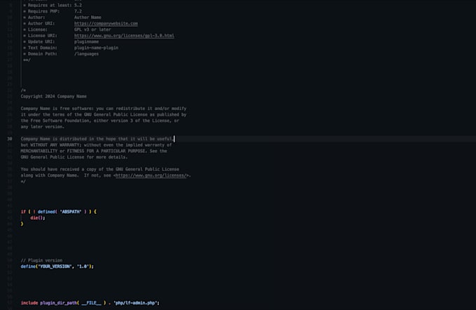The height and width of the screenshot is (310, 476).
Task: Open the gpl-3.0.html License URI link
Action: [124, 36]
